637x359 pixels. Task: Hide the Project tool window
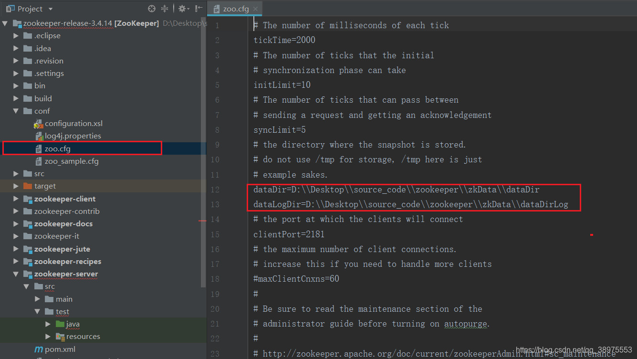pyautogui.click(x=198, y=9)
